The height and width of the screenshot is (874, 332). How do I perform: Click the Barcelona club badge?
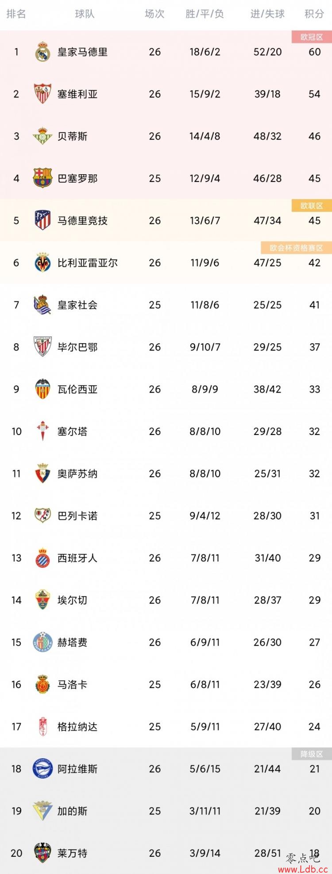[42, 178]
